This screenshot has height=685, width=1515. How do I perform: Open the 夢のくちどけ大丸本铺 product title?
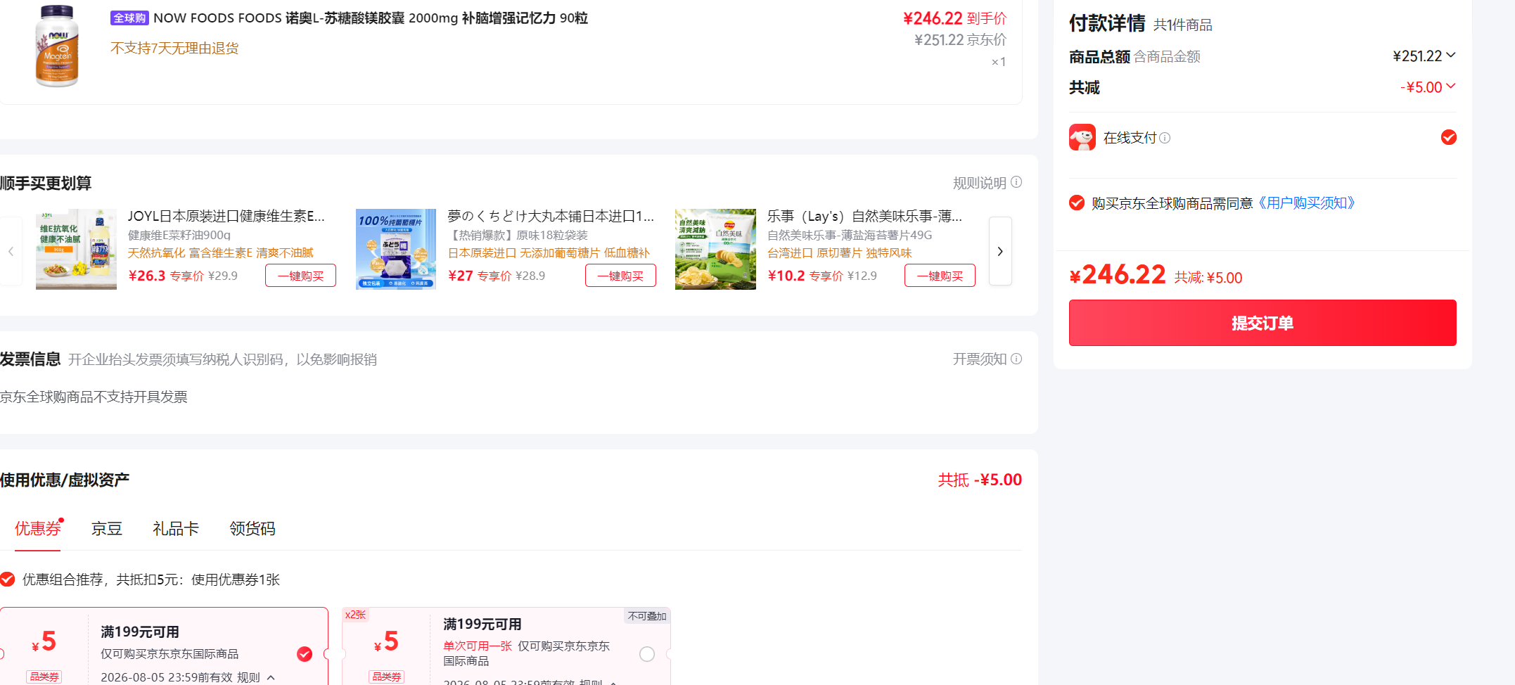click(x=551, y=216)
